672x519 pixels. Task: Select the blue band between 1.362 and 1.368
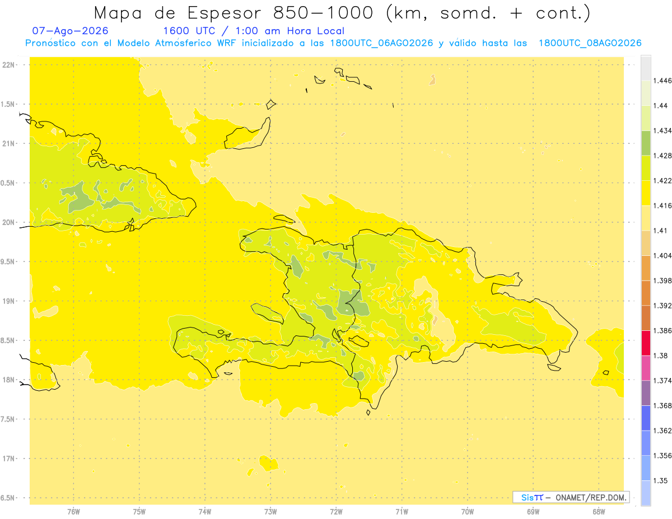646,418
